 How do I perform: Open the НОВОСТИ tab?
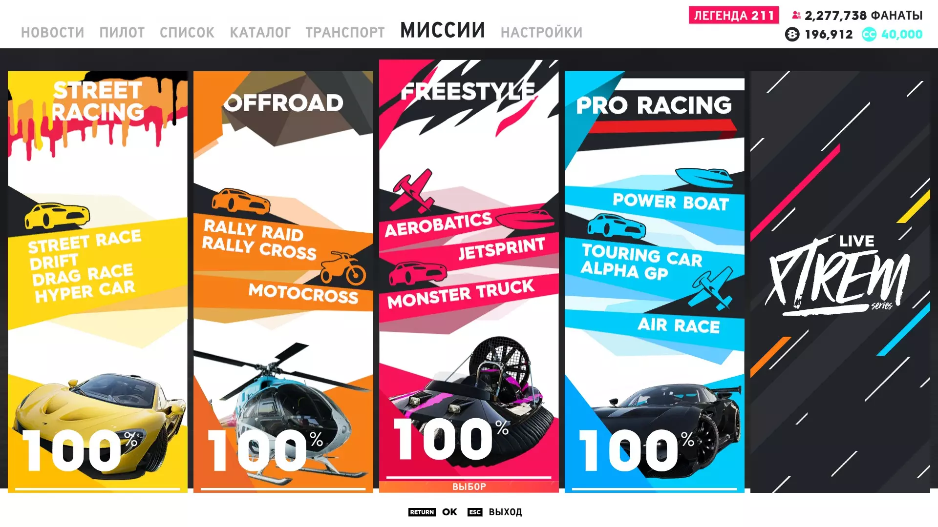tap(52, 33)
